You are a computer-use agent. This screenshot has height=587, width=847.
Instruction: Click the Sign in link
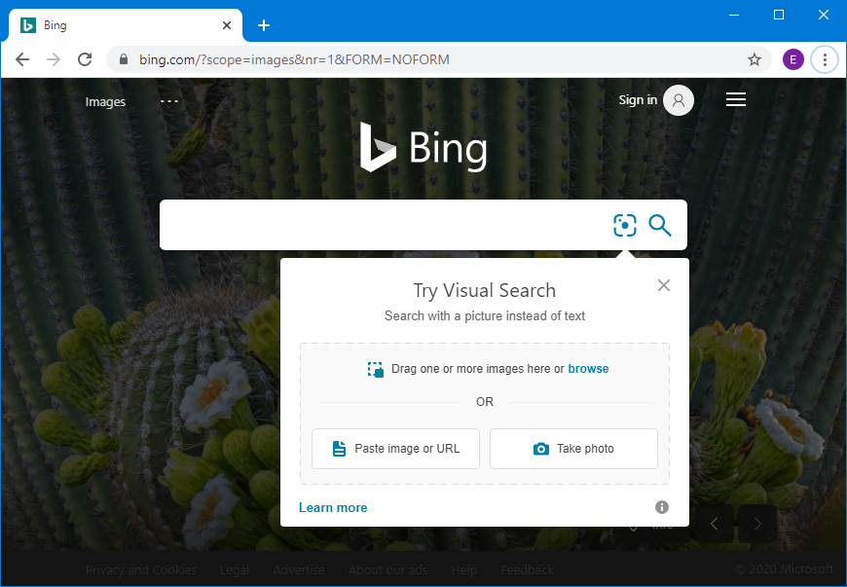[x=638, y=100]
